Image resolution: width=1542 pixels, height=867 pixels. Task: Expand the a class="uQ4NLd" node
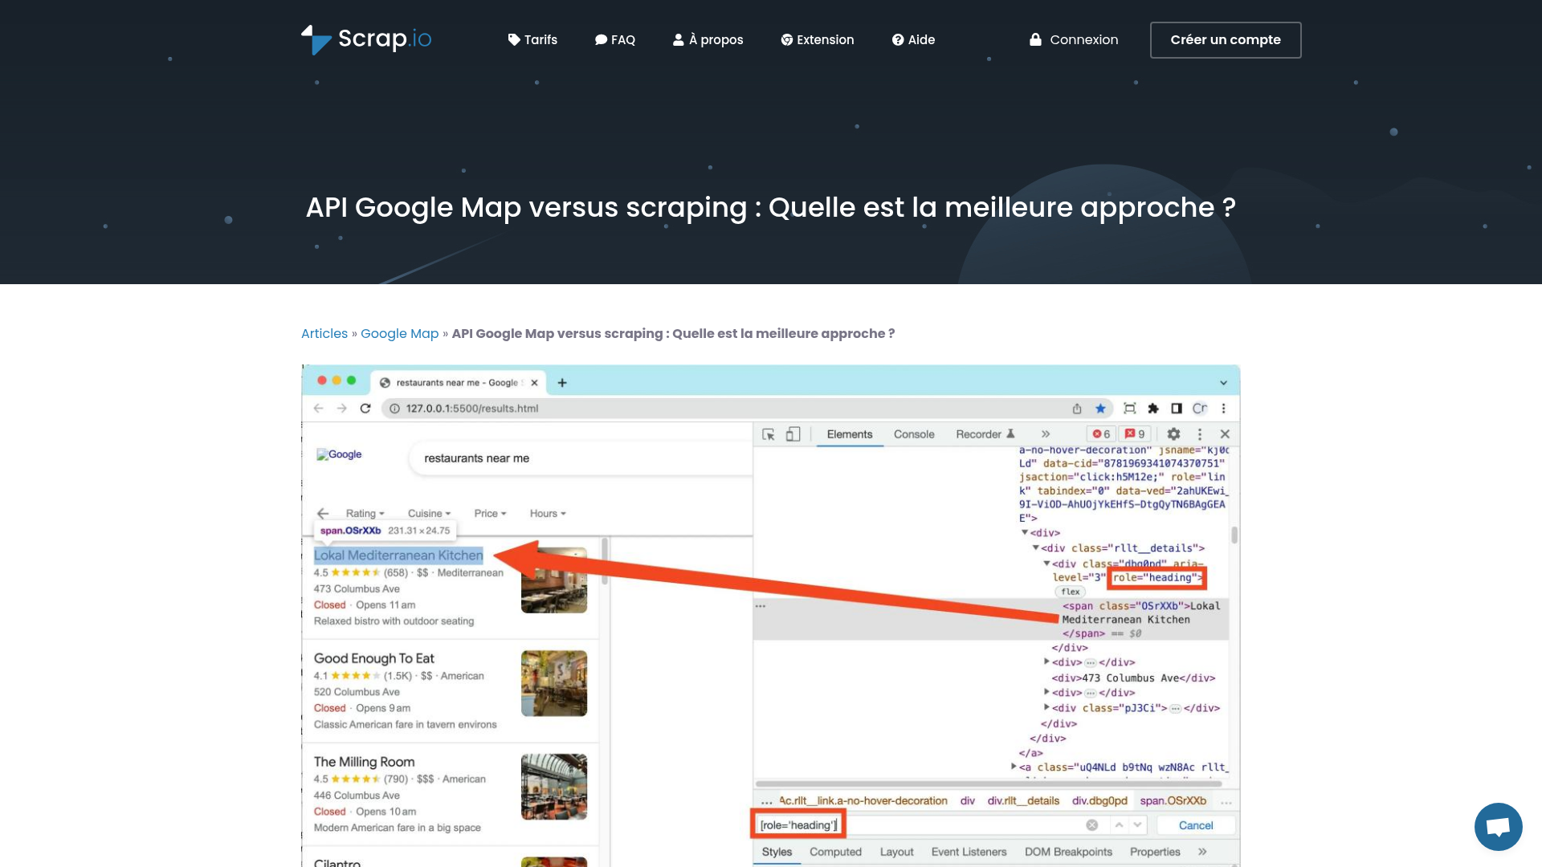click(x=1014, y=767)
